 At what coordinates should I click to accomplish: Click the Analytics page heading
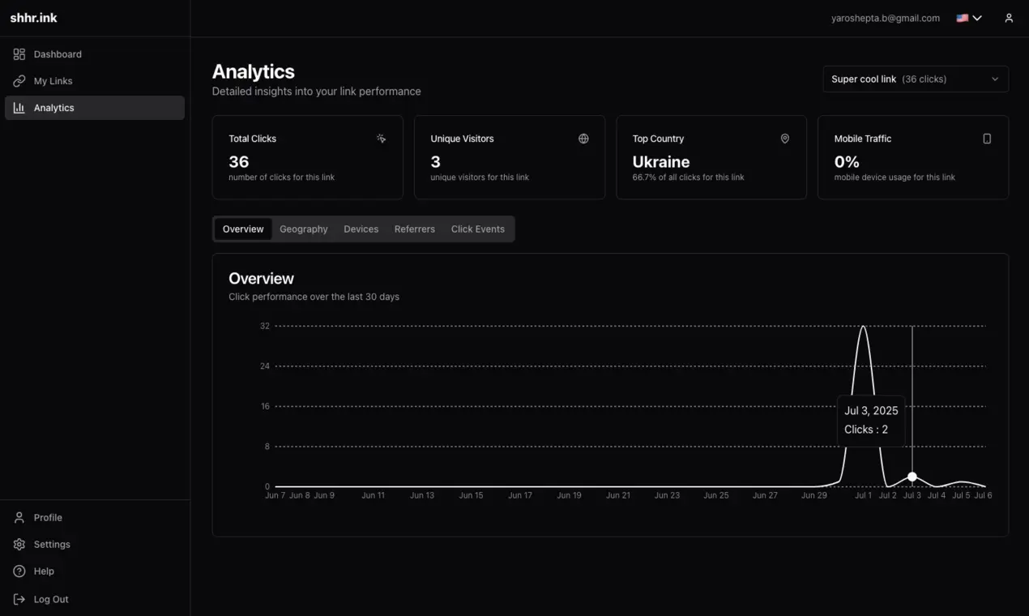254,71
